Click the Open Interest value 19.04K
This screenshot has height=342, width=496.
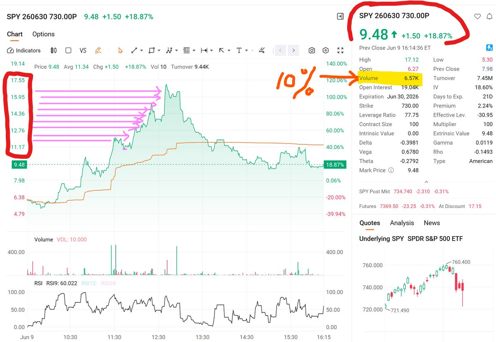tap(410, 87)
